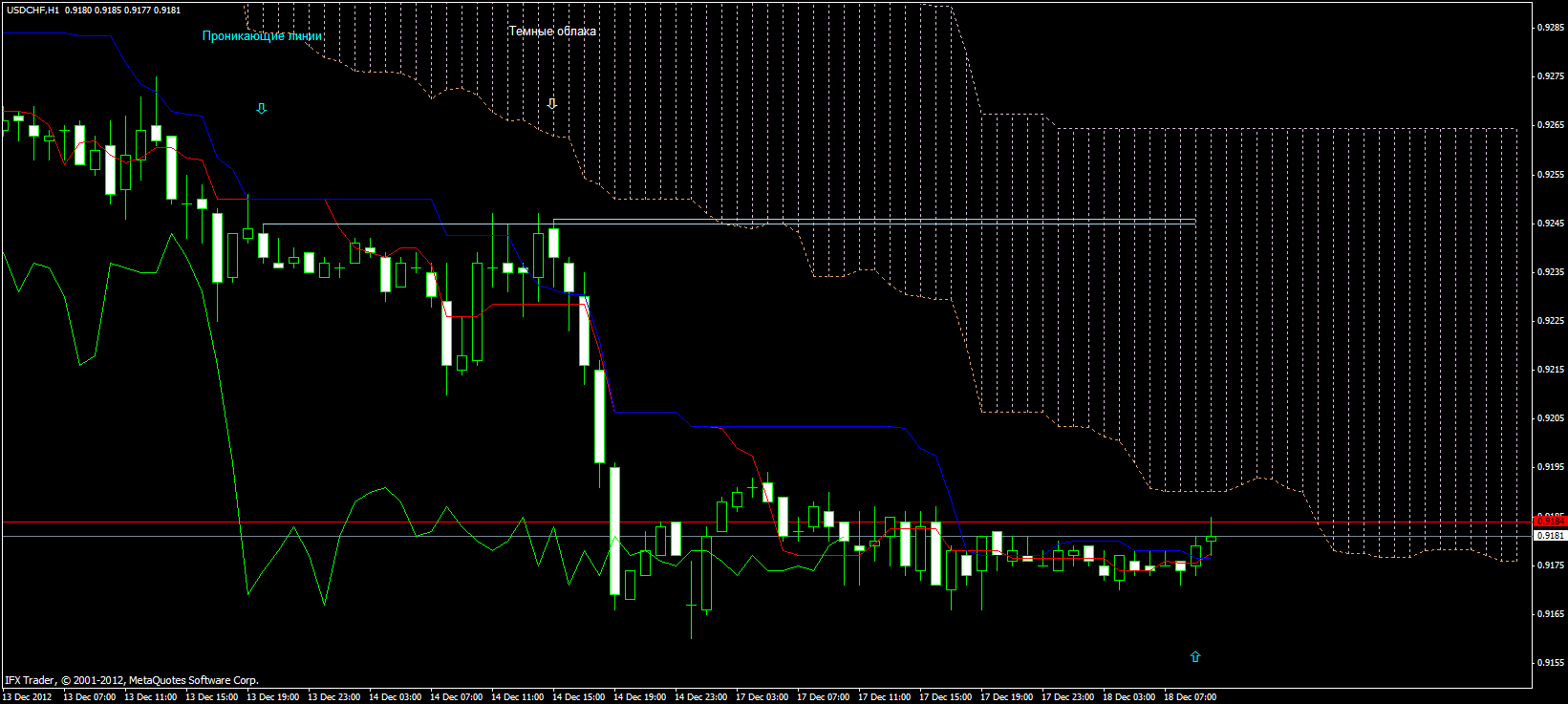Click the 14 Dec 15:00 time axis label
1568x704 pixels.
pos(578,697)
